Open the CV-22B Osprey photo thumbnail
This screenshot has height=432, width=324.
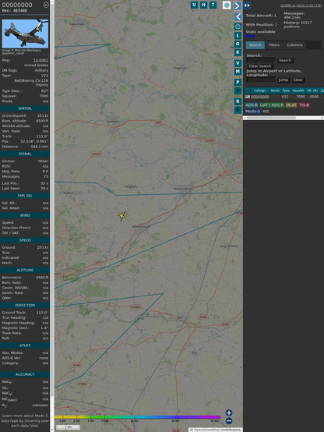pyautogui.click(x=25, y=34)
